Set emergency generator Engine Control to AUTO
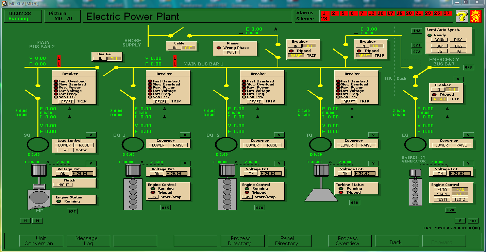The height and width of the screenshot is (252, 486). click(442, 190)
